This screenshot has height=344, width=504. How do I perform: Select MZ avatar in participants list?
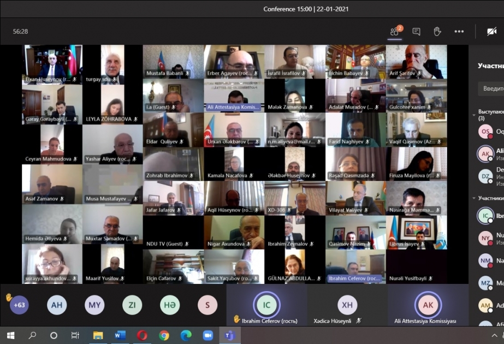point(485,283)
